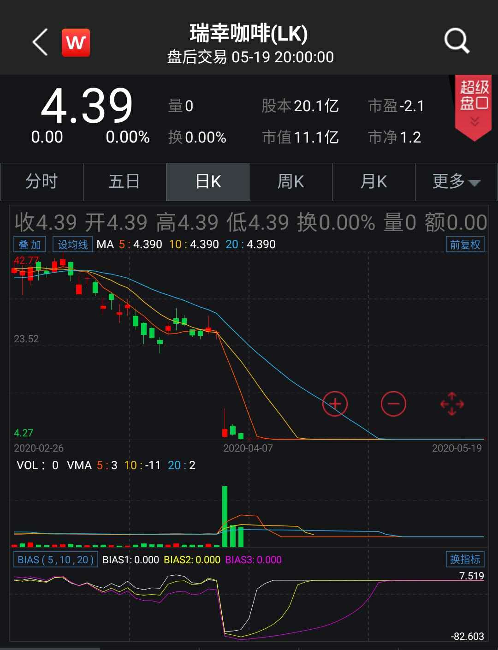Switch to the 五日 tab
The height and width of the screenshot is (650, 498).
125,181
